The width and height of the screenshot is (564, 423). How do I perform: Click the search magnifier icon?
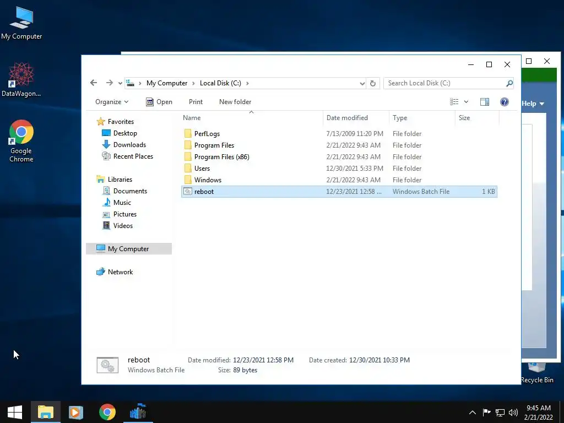coord(509,84)
